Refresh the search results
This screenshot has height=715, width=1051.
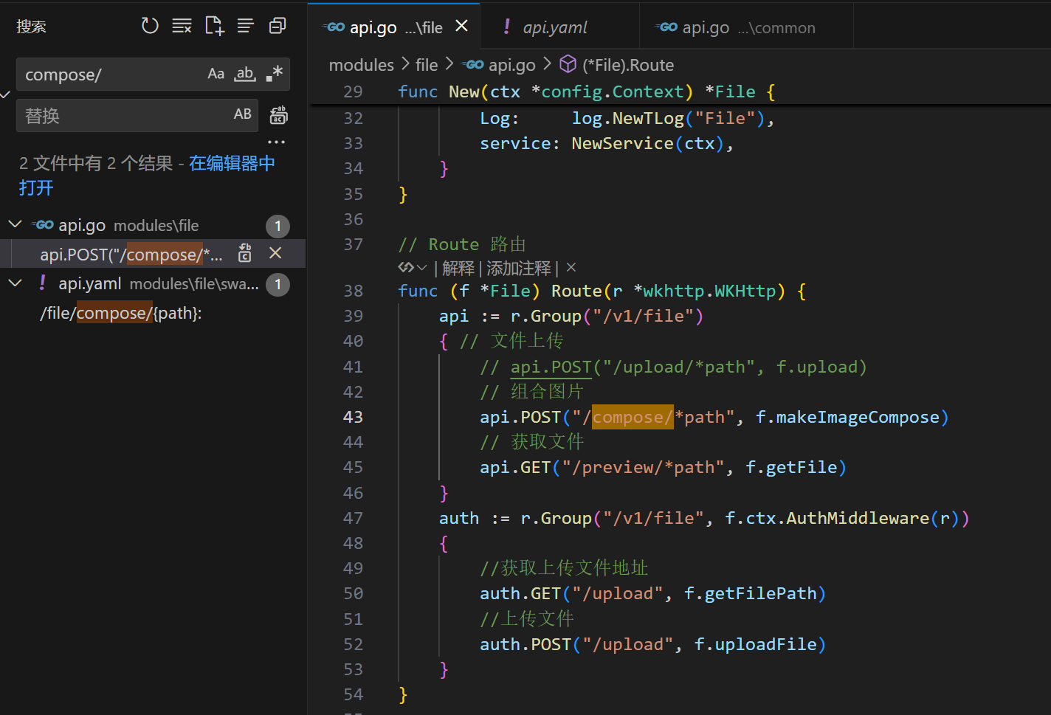(x=150, y=26)
